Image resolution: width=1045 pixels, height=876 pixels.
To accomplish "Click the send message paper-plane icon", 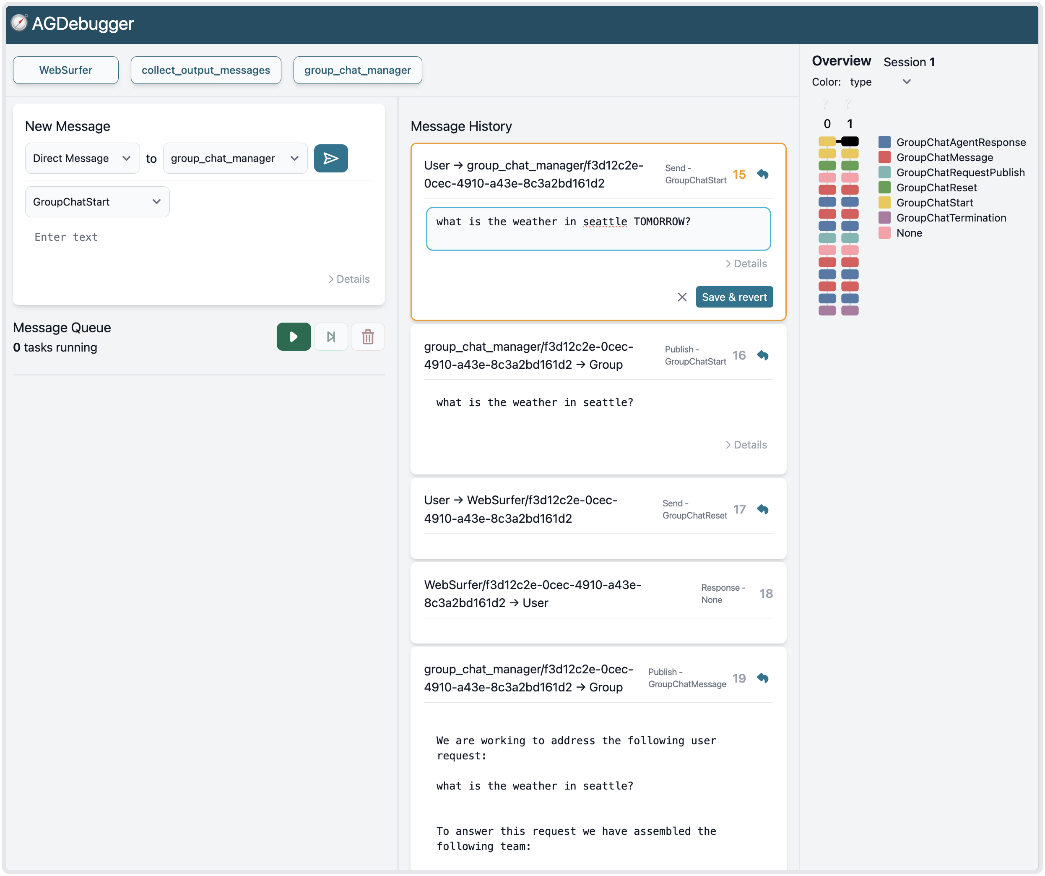I will tap(330, 158).
